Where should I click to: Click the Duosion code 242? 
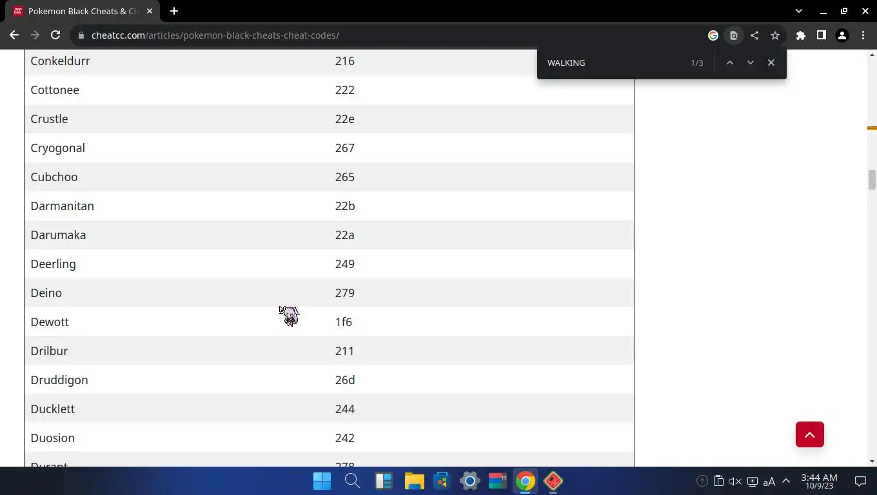345,438
